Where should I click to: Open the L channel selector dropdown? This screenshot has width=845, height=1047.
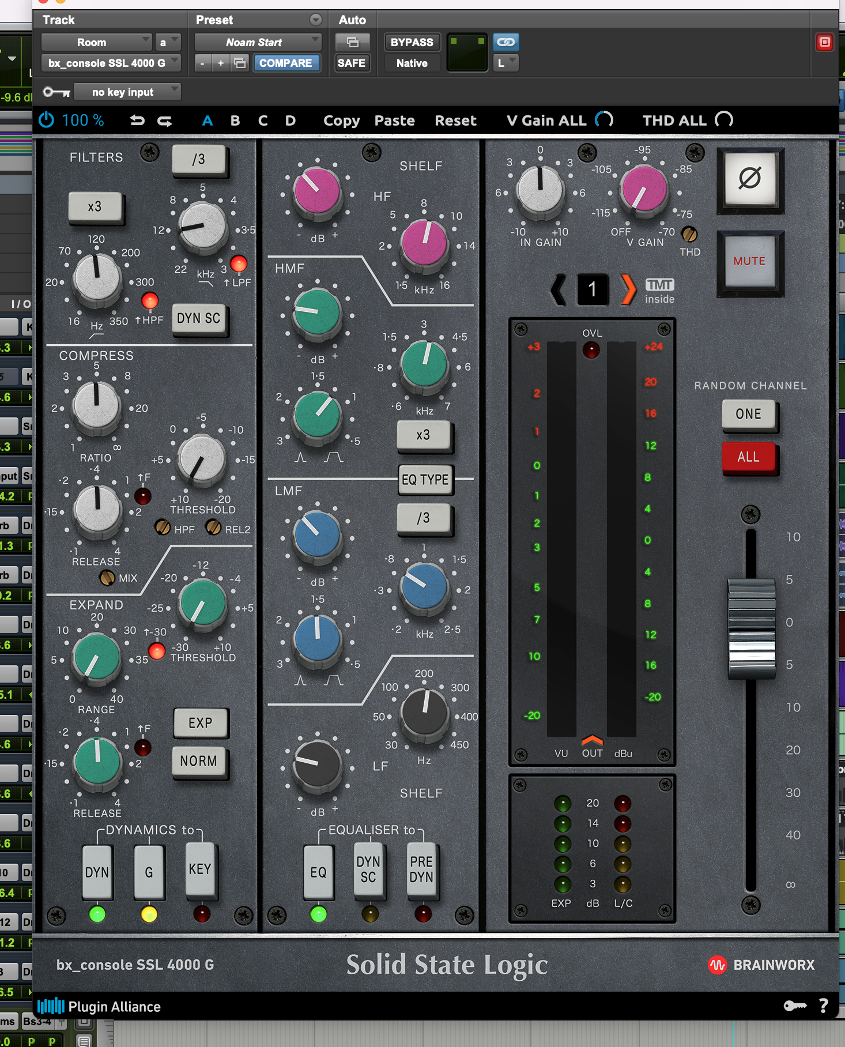tap(506, 63)
